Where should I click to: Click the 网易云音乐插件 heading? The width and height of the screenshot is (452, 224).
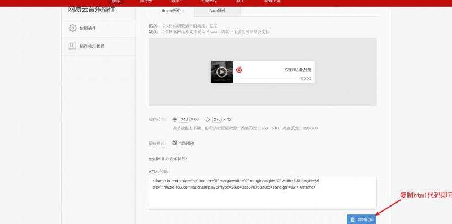click(92, 10)
